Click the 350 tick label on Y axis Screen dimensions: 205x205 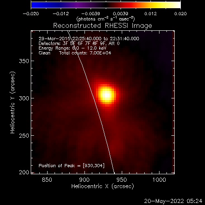pyautogui.click(x=24, y=61)
